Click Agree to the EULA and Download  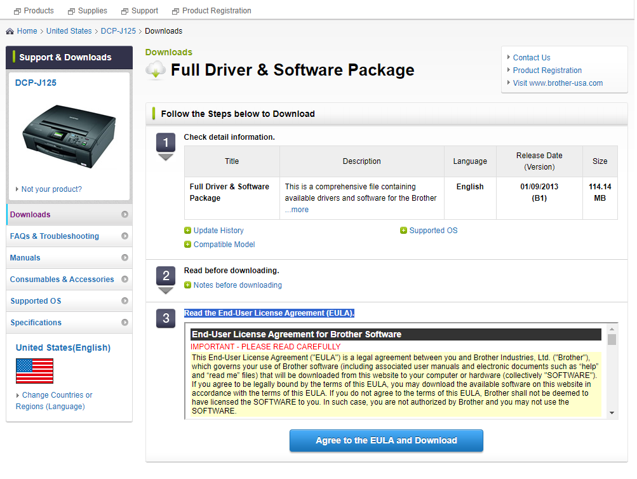click(x=386, y=440)
